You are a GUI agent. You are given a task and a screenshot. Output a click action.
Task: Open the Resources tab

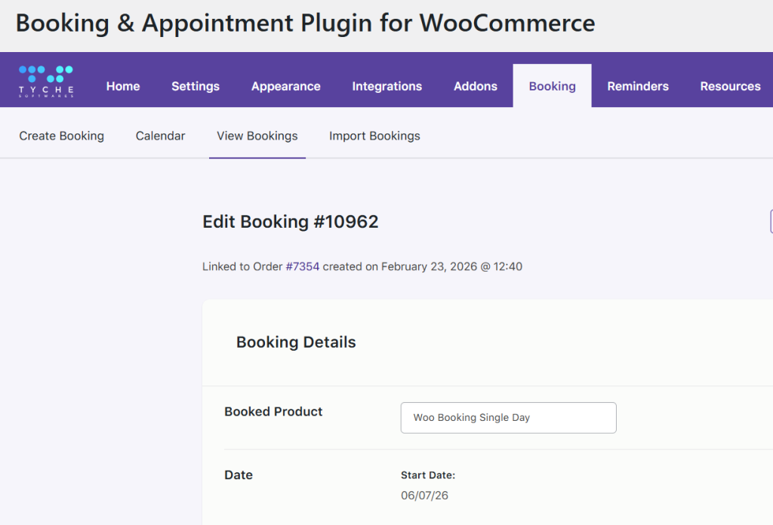point(730,86)
